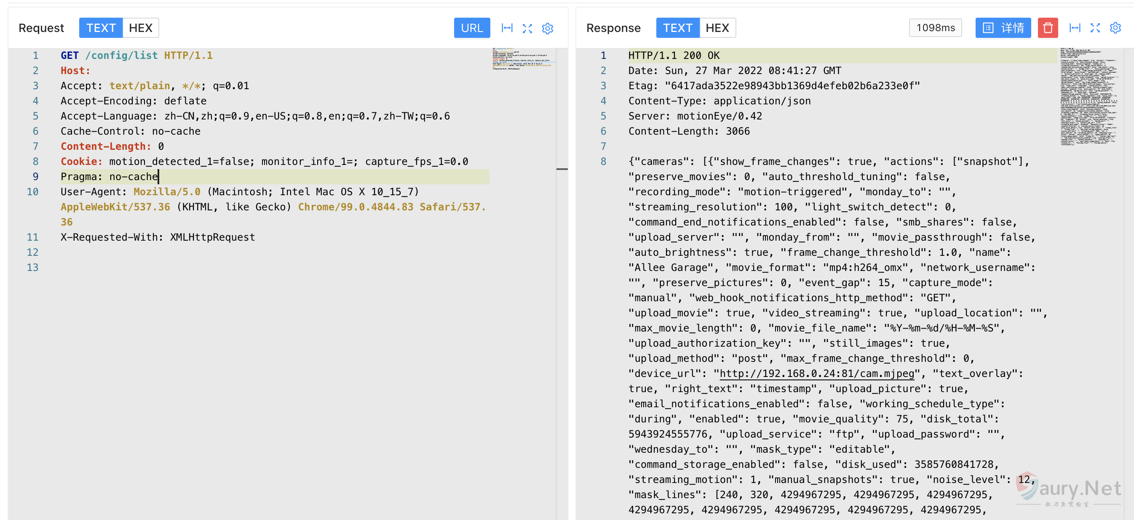Switch Response view to TEXT
This screenshot has height=520, width=1134.
coord(677,28)
